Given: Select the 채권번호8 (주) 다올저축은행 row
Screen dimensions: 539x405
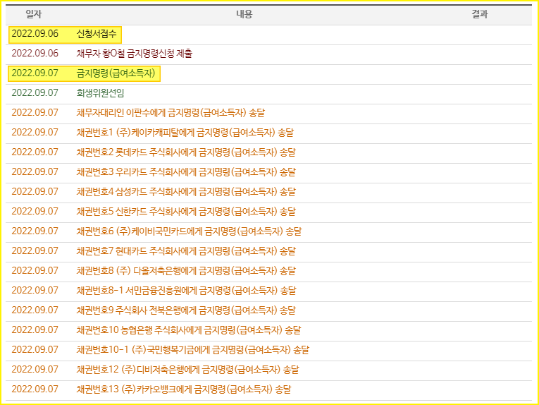Looking at the screenshot, I should [269, 271].
